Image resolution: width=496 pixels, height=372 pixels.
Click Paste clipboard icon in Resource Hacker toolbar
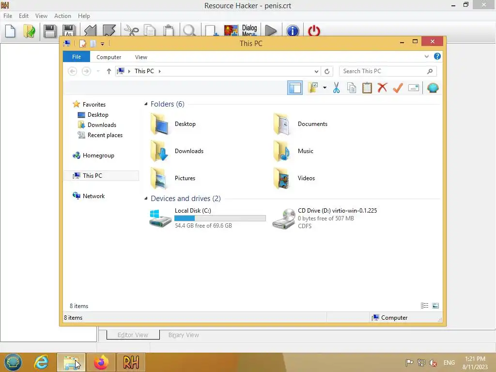[x=169, y=31]
